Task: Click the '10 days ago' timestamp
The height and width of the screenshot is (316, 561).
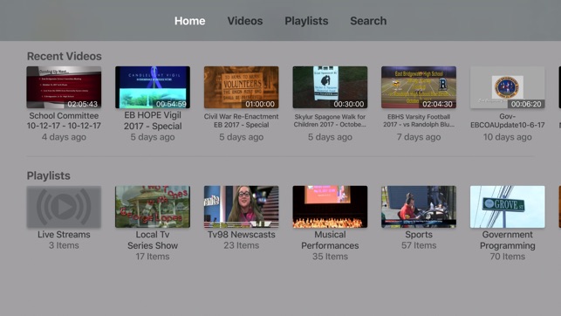Action: pyautogui.click(x=507, y=137)
